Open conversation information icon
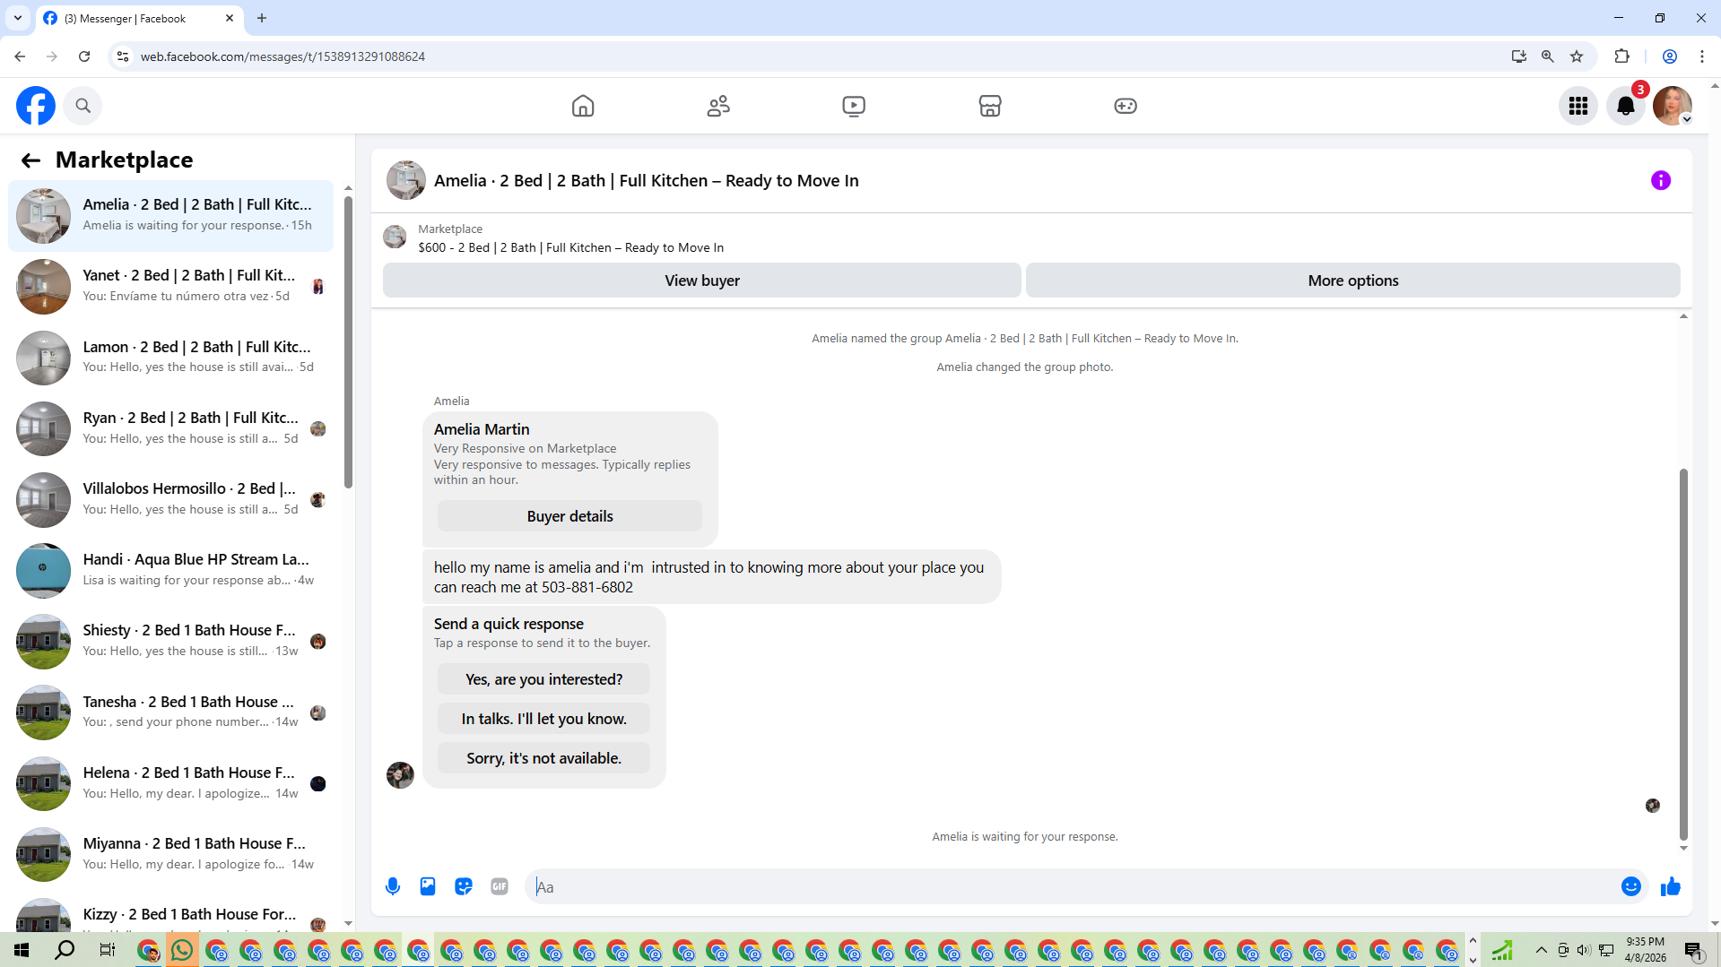Viewport: 1721px width, 967px height. [1661, 180]
